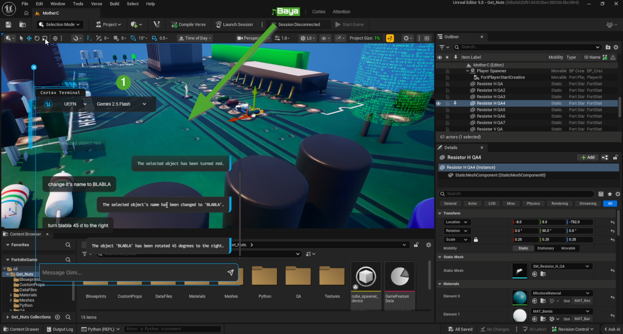Toggle favorites star in Details search row
Screen dimensions: 623x334
610,194
